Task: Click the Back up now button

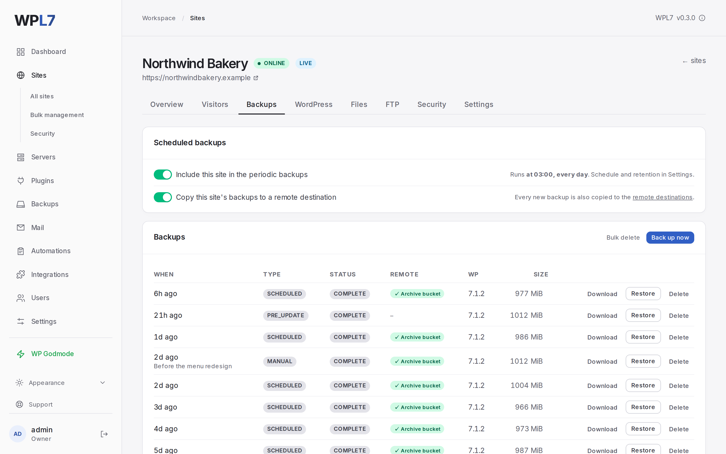Action: coord(670,238)
